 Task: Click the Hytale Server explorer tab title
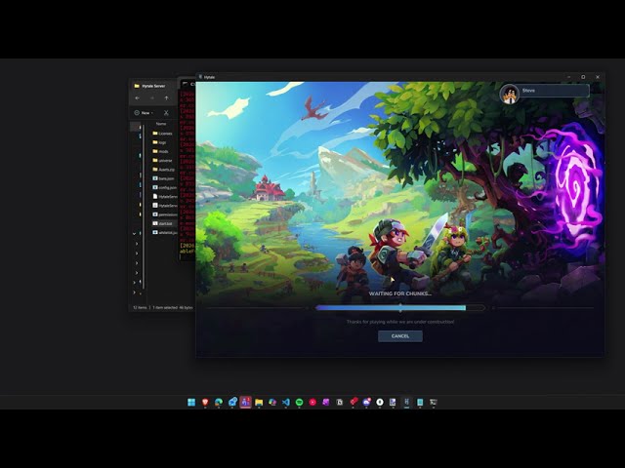tap(153, 86)
